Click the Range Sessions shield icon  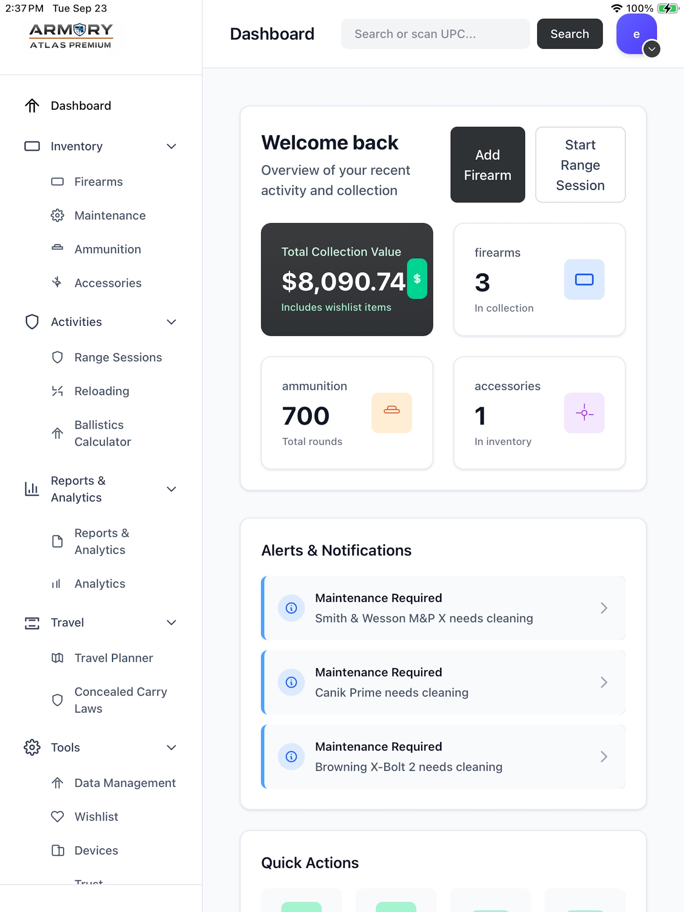pyautogui.click(x=57, y=358)
